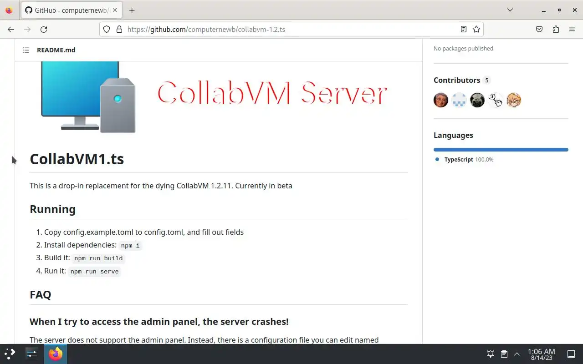The width and height of the screenshot is (583, 364).
Task: Minimize the Firefox window
Action: pos(544,10)
